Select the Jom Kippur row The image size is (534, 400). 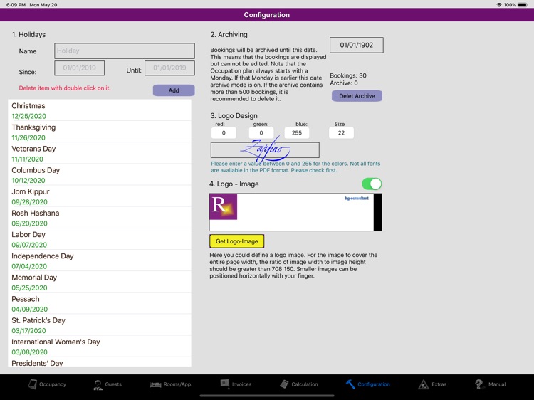pos(100,196)
